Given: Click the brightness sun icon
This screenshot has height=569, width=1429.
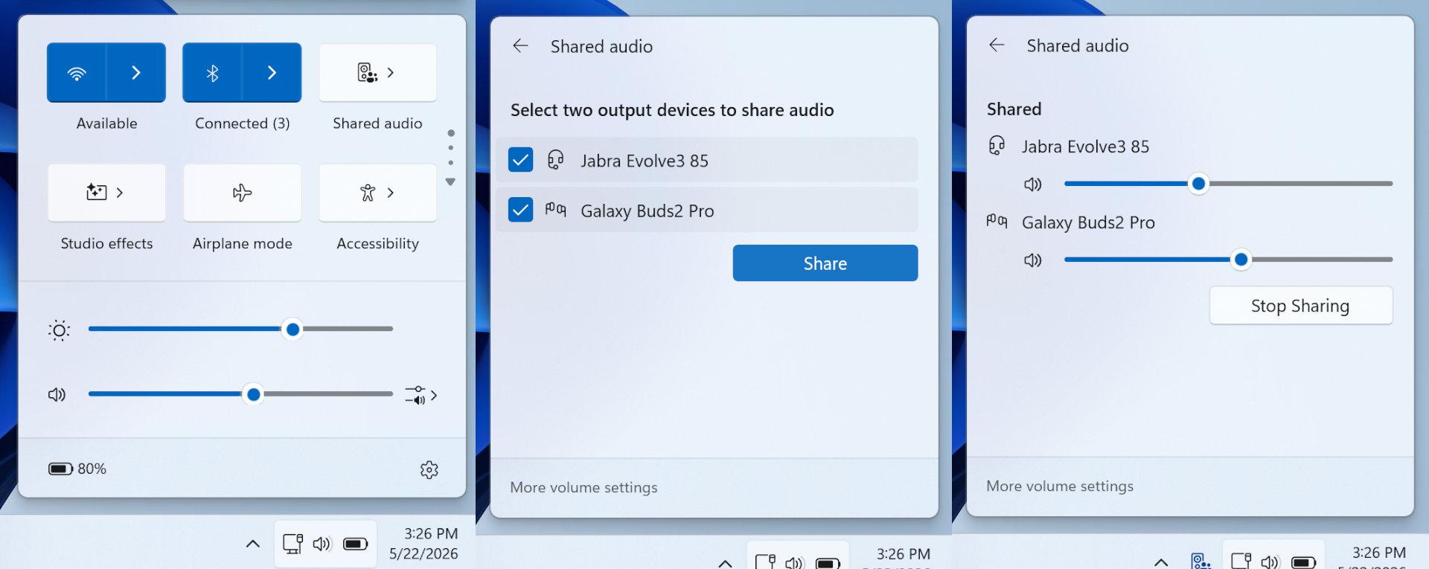Looking at the screenshot, I should point(59,330).
